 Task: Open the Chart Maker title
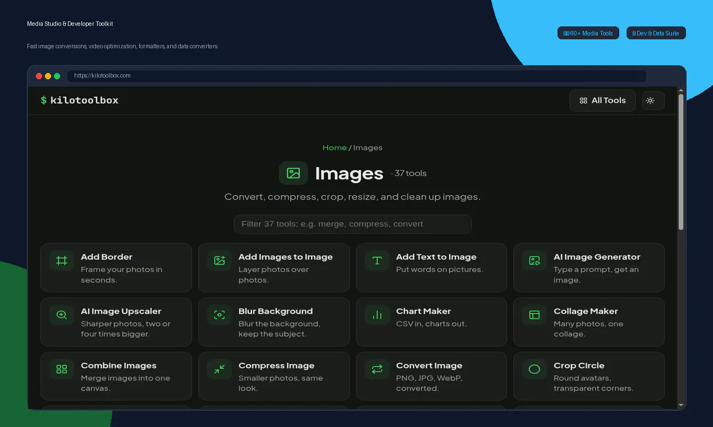pyautogui.click(x=424, y=311)
